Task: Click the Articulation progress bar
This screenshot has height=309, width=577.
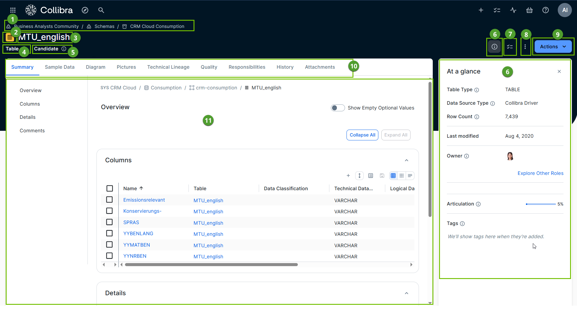Action: 540,204
